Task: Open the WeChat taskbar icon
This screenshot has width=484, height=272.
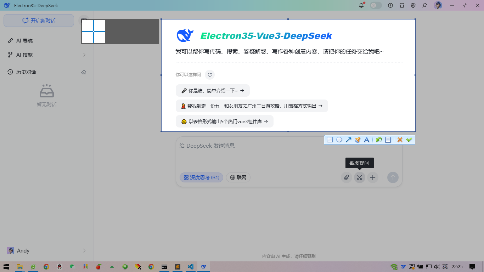Action: (x=72, y=267)
